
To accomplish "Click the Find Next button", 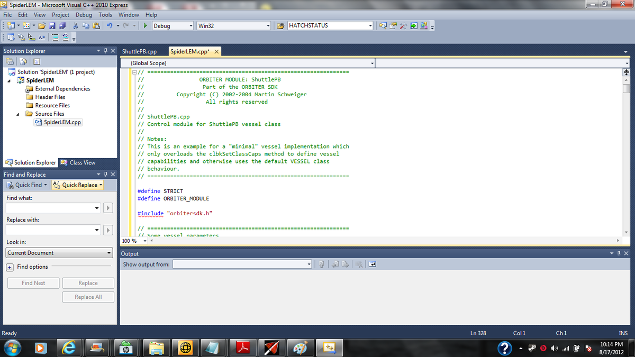I will tap(33, 283).
